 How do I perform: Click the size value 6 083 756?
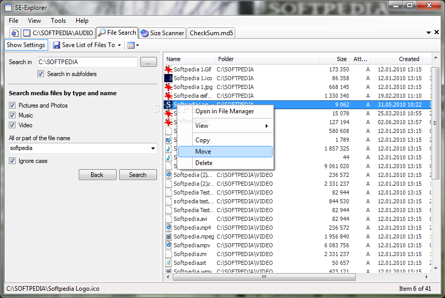[x=337, y=245]
